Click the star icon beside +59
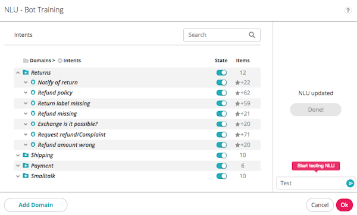 coord(237,103)
